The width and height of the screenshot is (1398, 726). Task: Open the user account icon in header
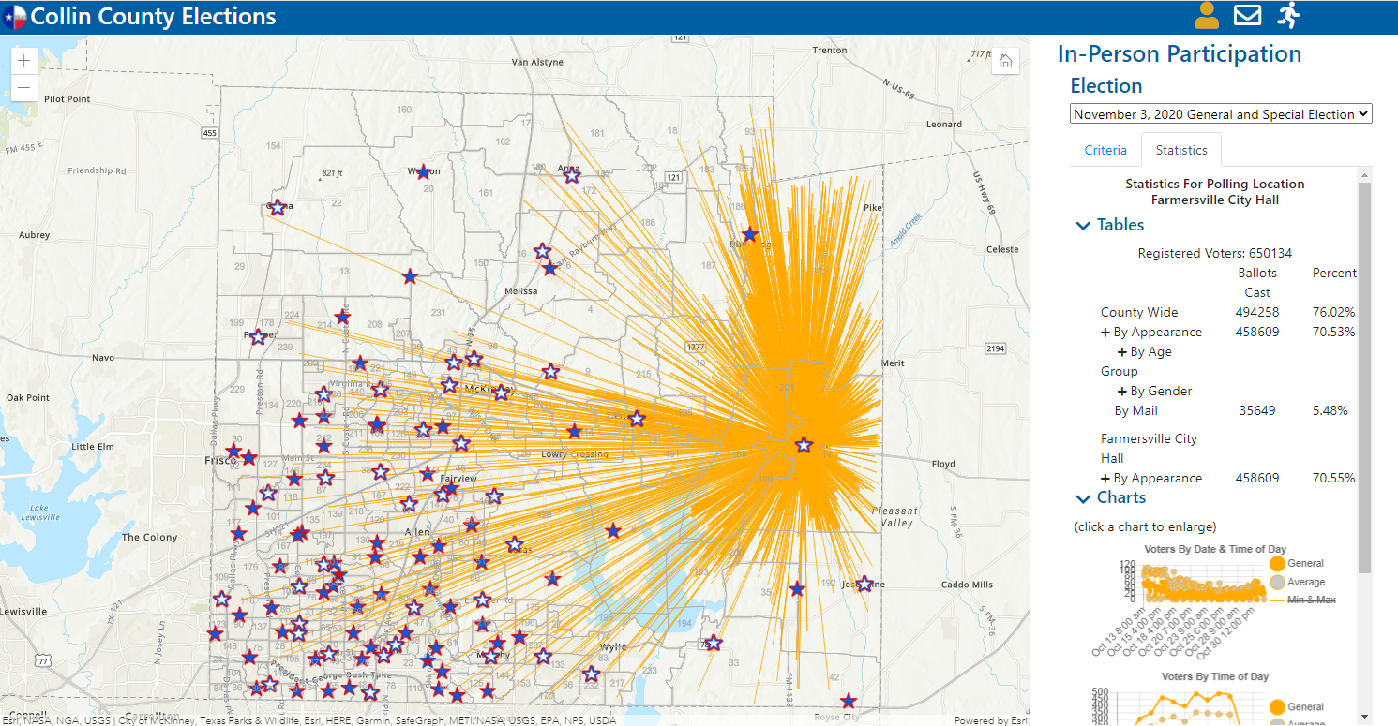1207,15
